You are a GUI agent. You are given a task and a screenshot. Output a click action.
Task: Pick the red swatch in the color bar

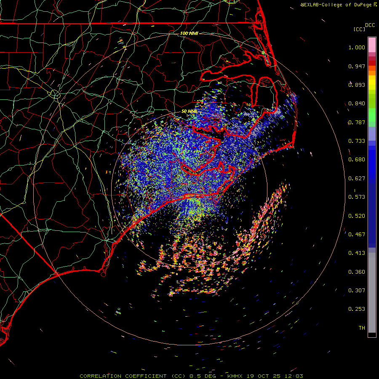372,63
